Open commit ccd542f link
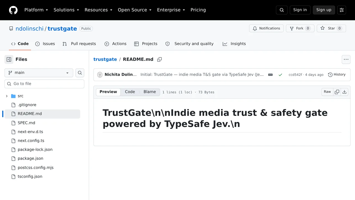The height and width of the screenshot is (200, 355). [x=295, y=75]
